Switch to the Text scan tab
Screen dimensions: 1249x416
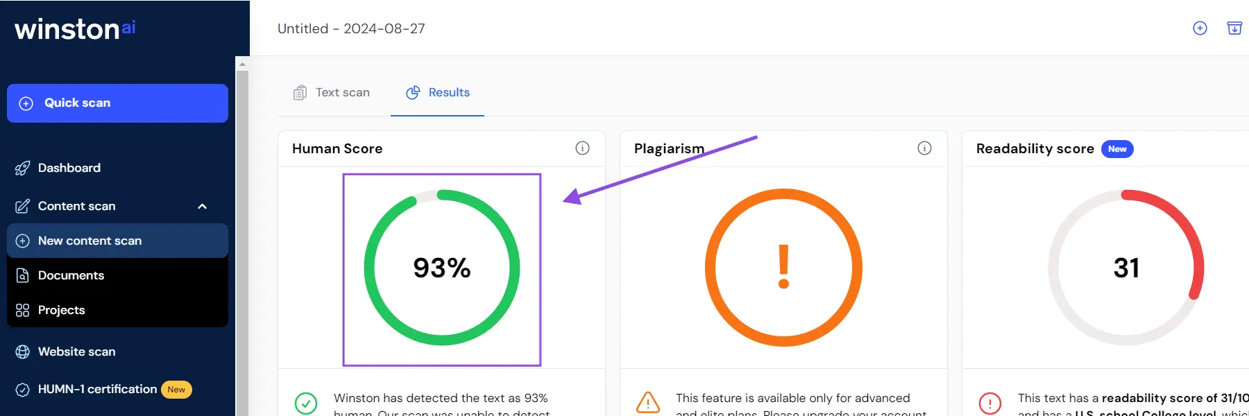click(x=332, y=93)
